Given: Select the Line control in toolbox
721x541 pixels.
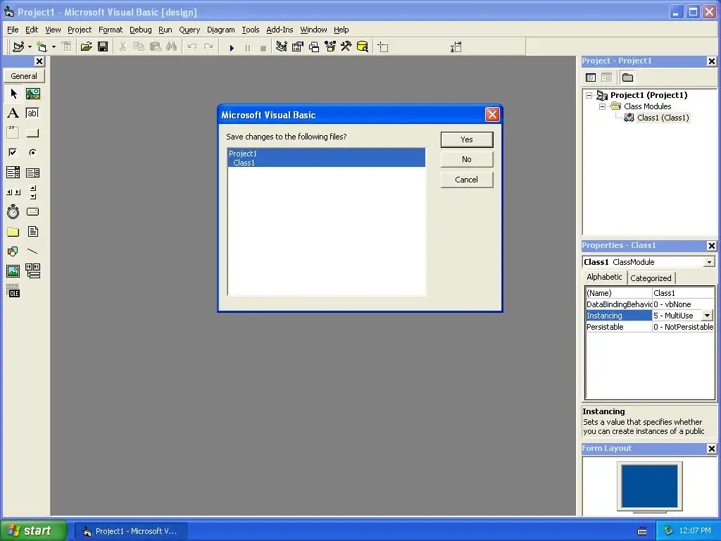Looking at the screenshot, I should [x=32, y=251].
